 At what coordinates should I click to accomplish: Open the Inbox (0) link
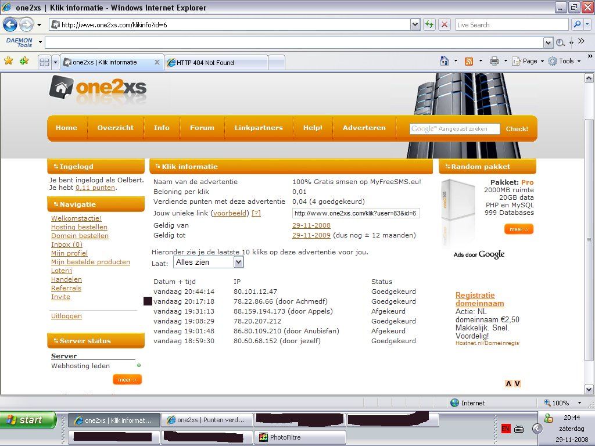click(x=67, y=244)
